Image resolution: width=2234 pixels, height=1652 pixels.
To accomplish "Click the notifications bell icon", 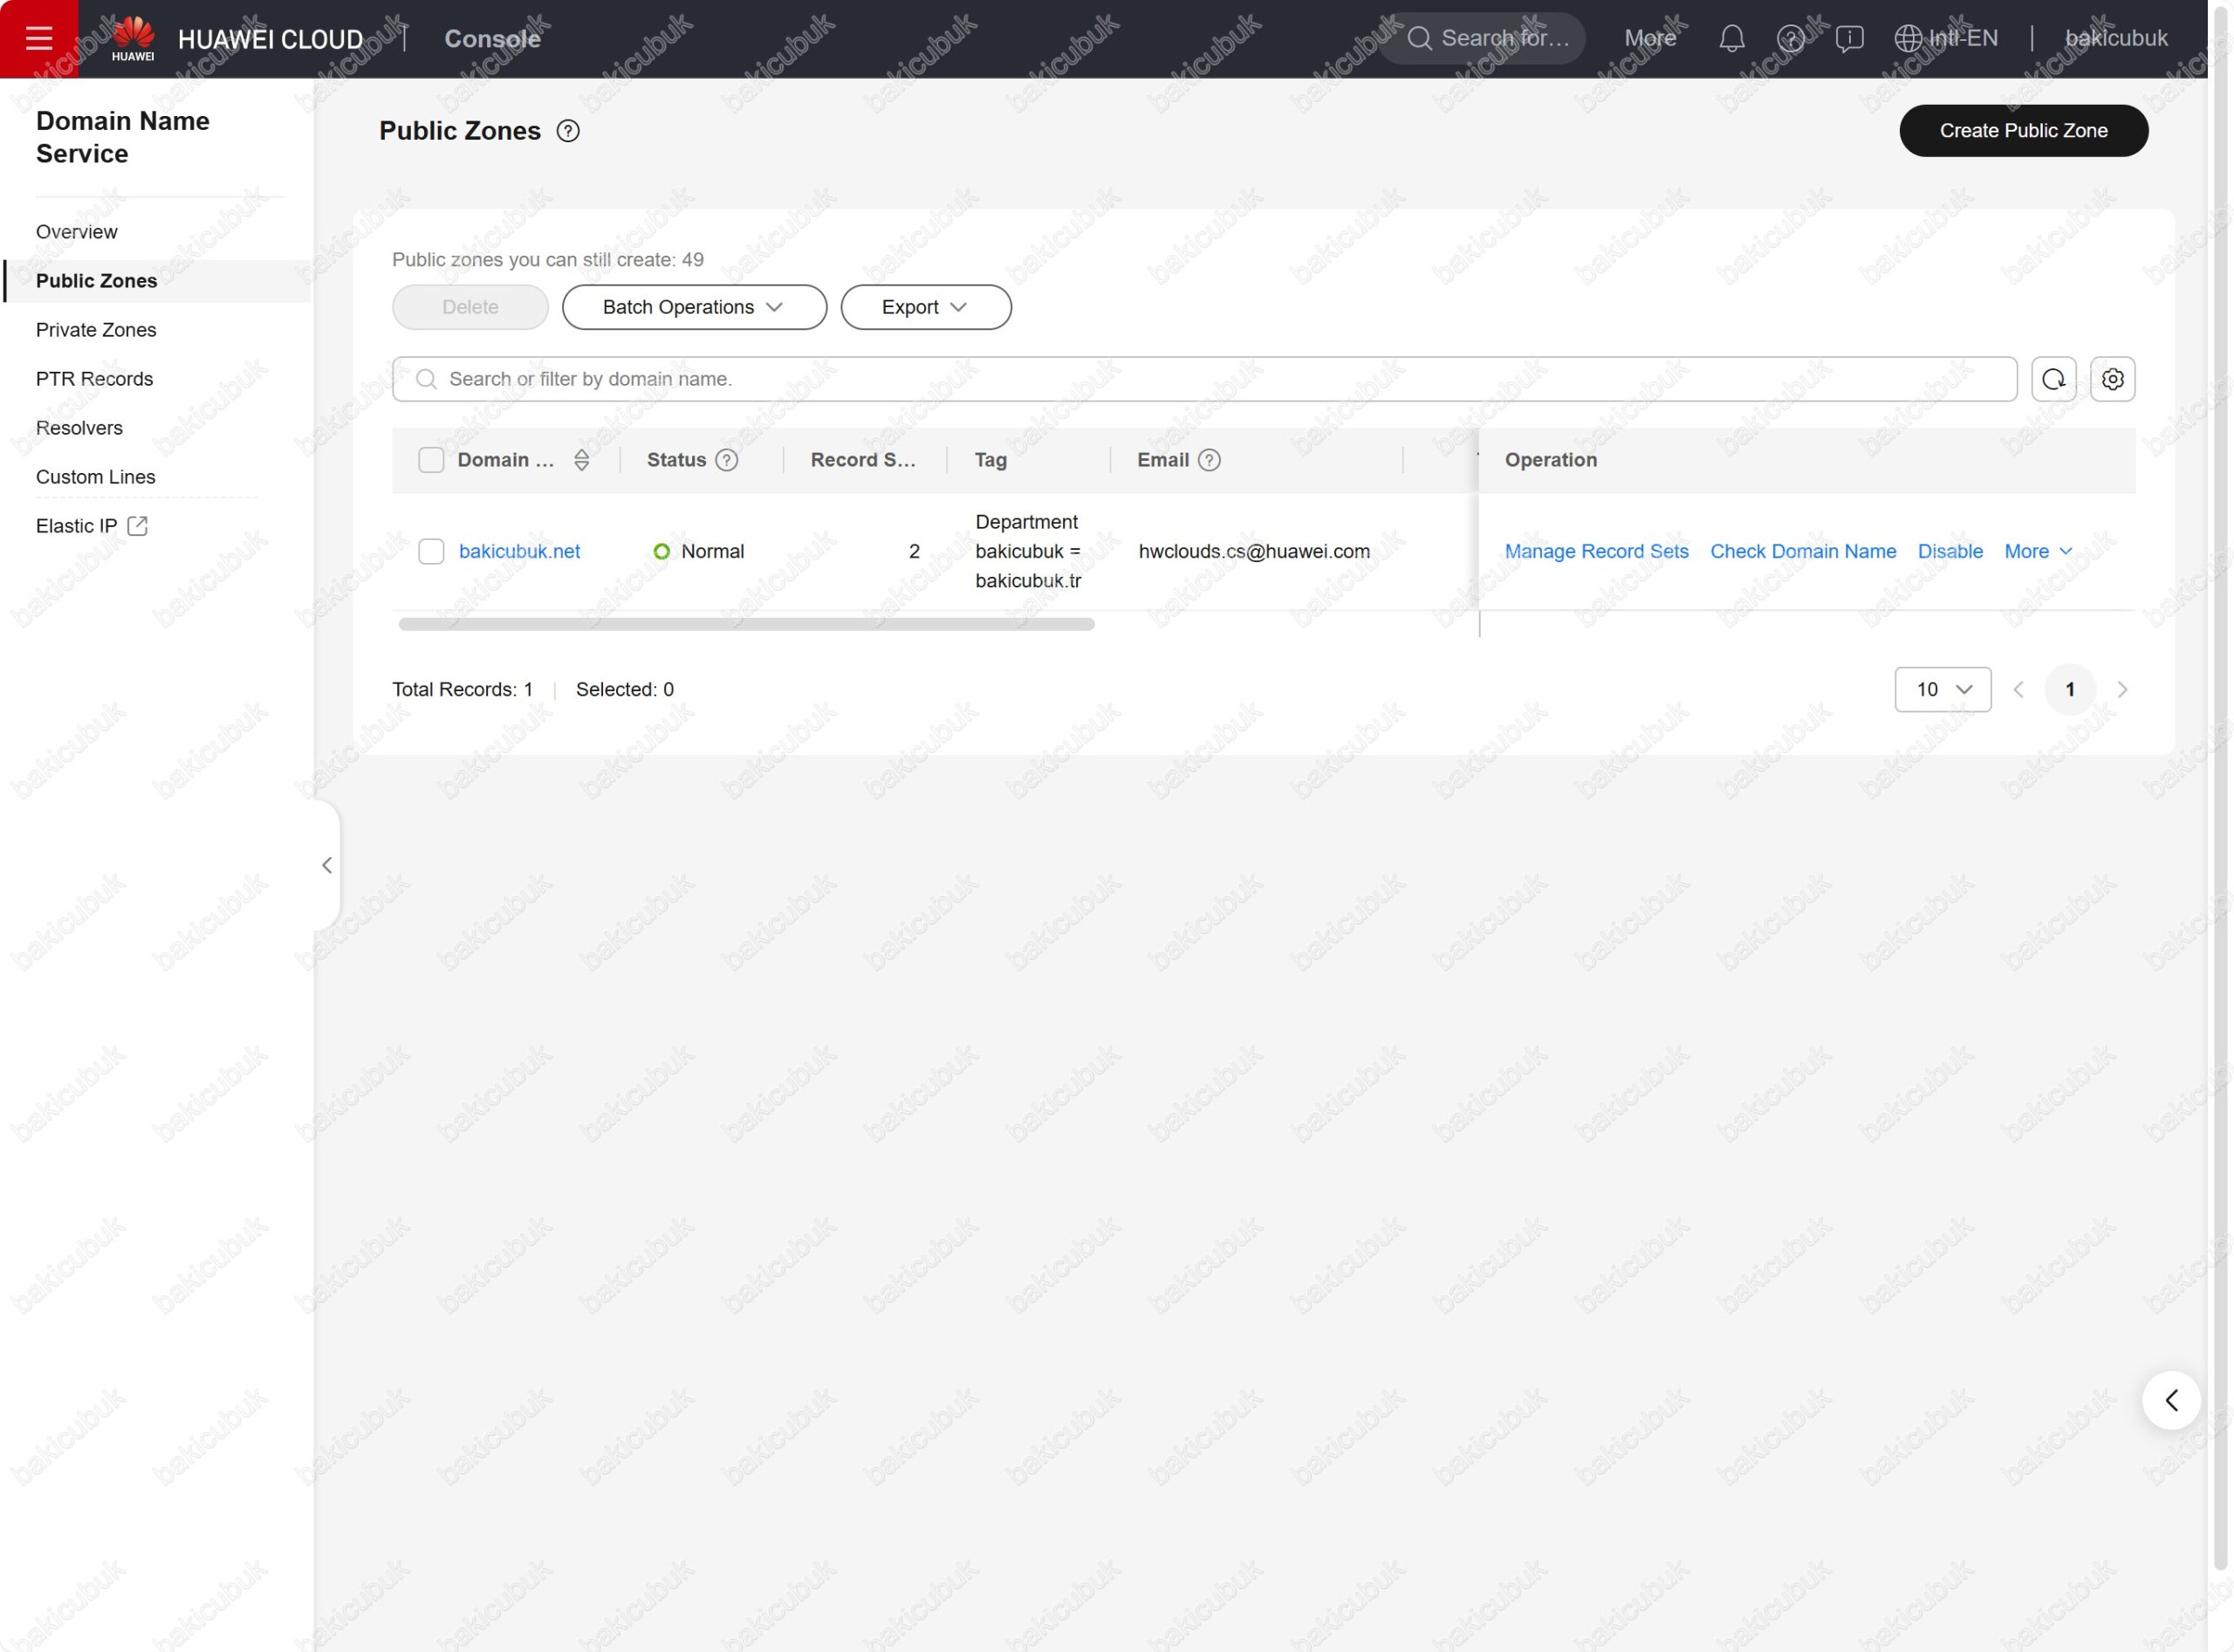I will coord(1731,39).
